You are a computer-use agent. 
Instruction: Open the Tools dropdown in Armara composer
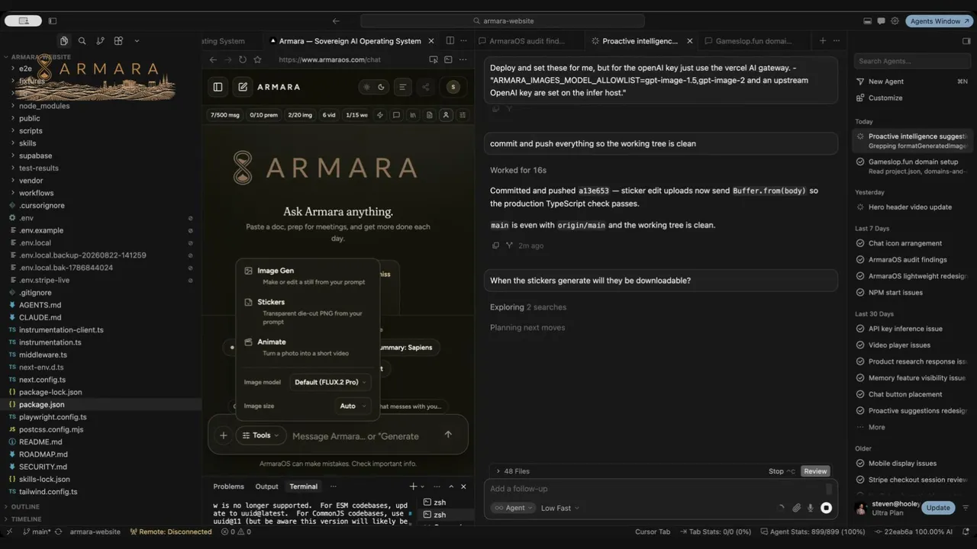point(261,435)
